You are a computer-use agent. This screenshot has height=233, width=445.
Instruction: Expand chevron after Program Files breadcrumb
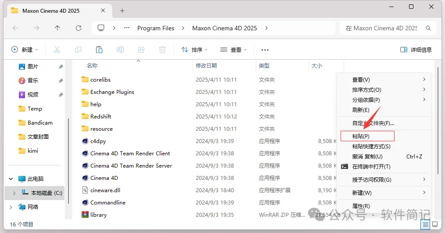tap(183, 28)
